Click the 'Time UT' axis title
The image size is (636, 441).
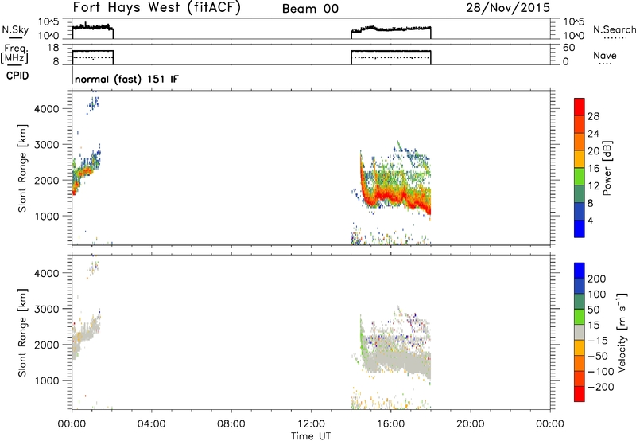[x=311, y=436]
